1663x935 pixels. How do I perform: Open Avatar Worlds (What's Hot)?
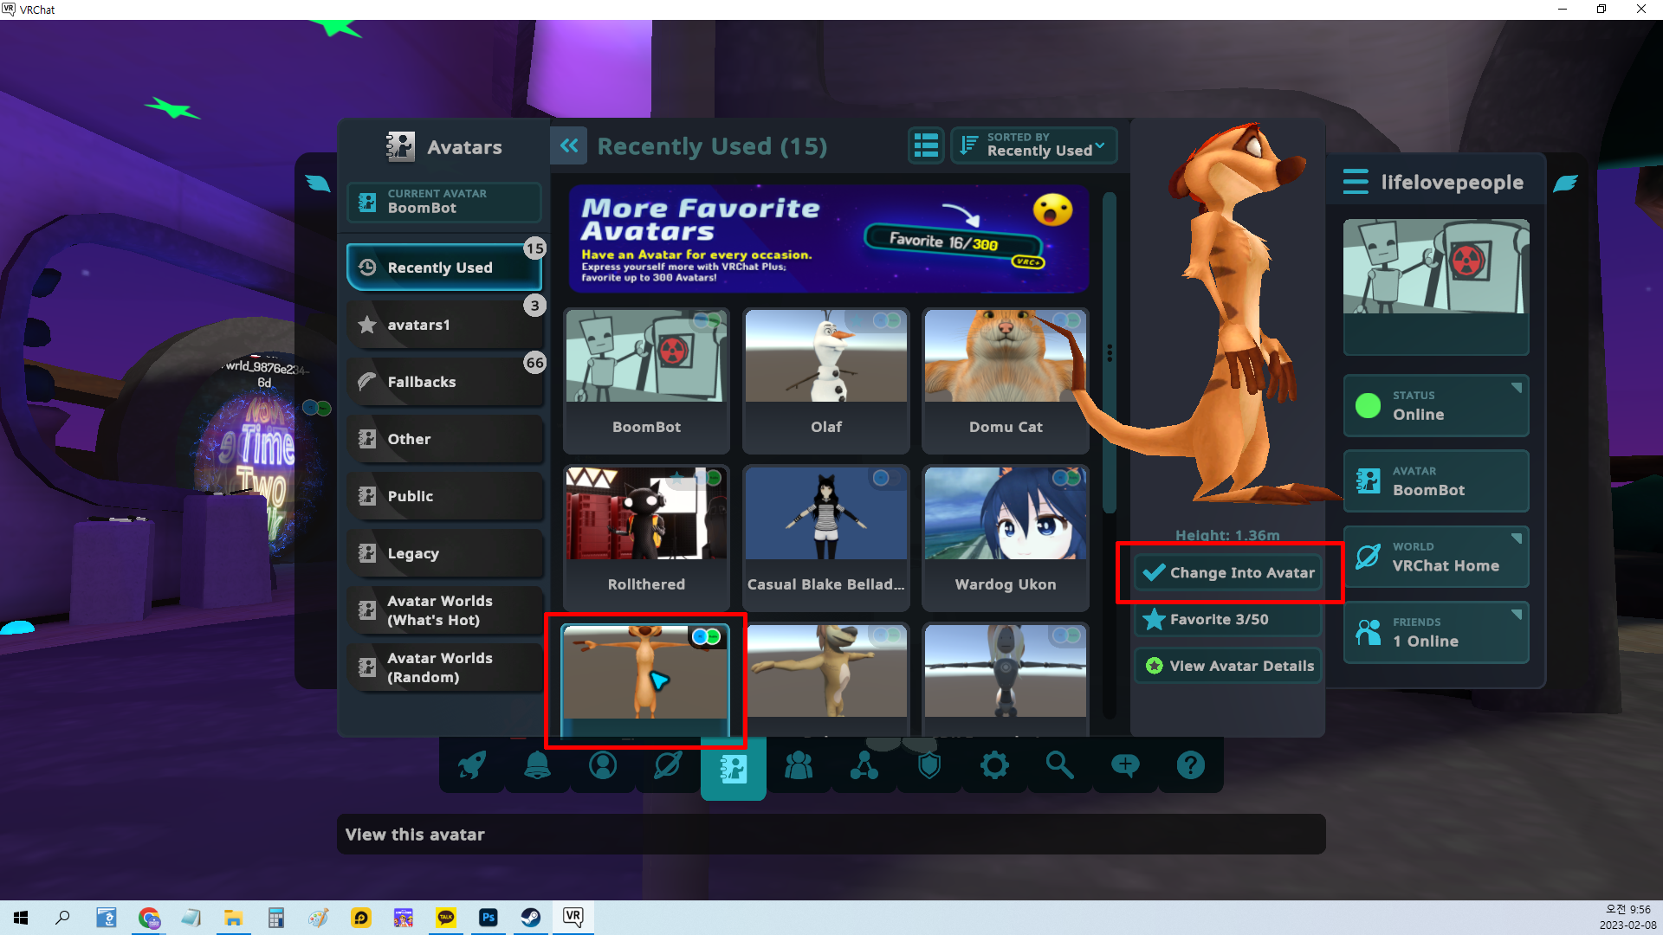444,610
